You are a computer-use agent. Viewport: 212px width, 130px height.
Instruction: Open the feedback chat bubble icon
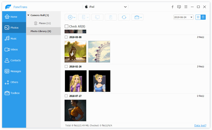179,7
